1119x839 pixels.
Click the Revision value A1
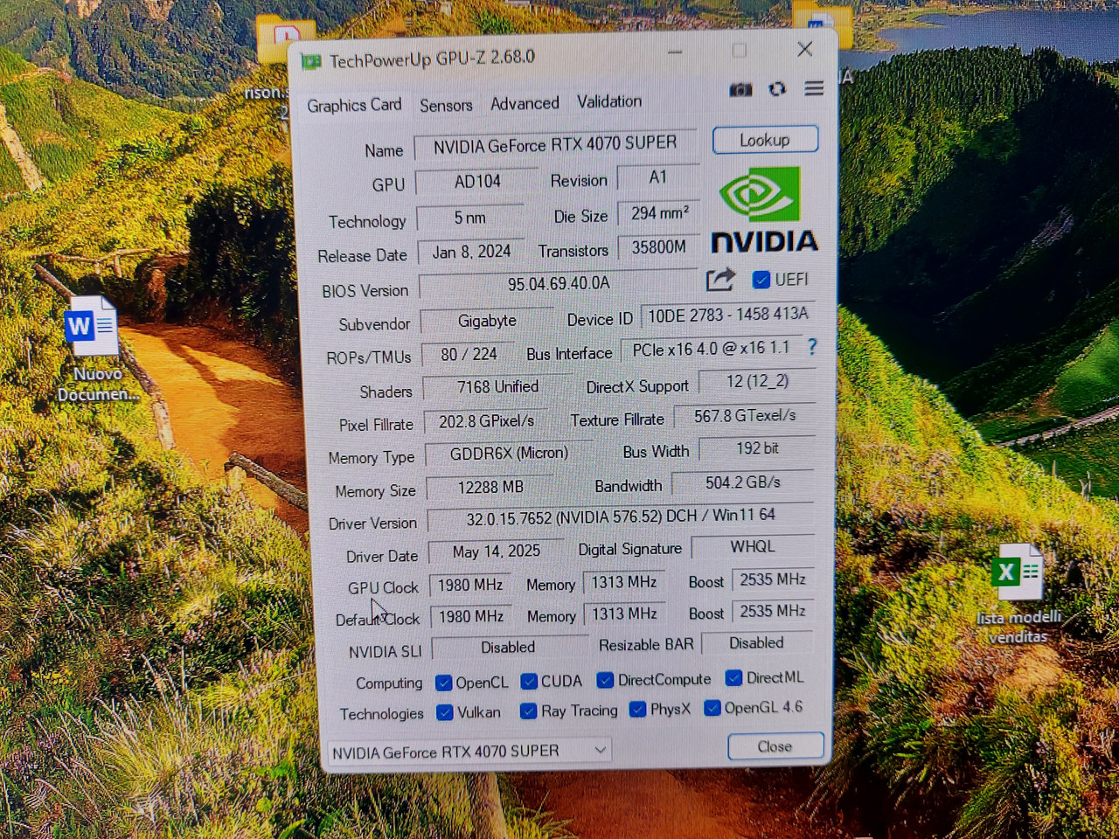click(x=658, y=177)
